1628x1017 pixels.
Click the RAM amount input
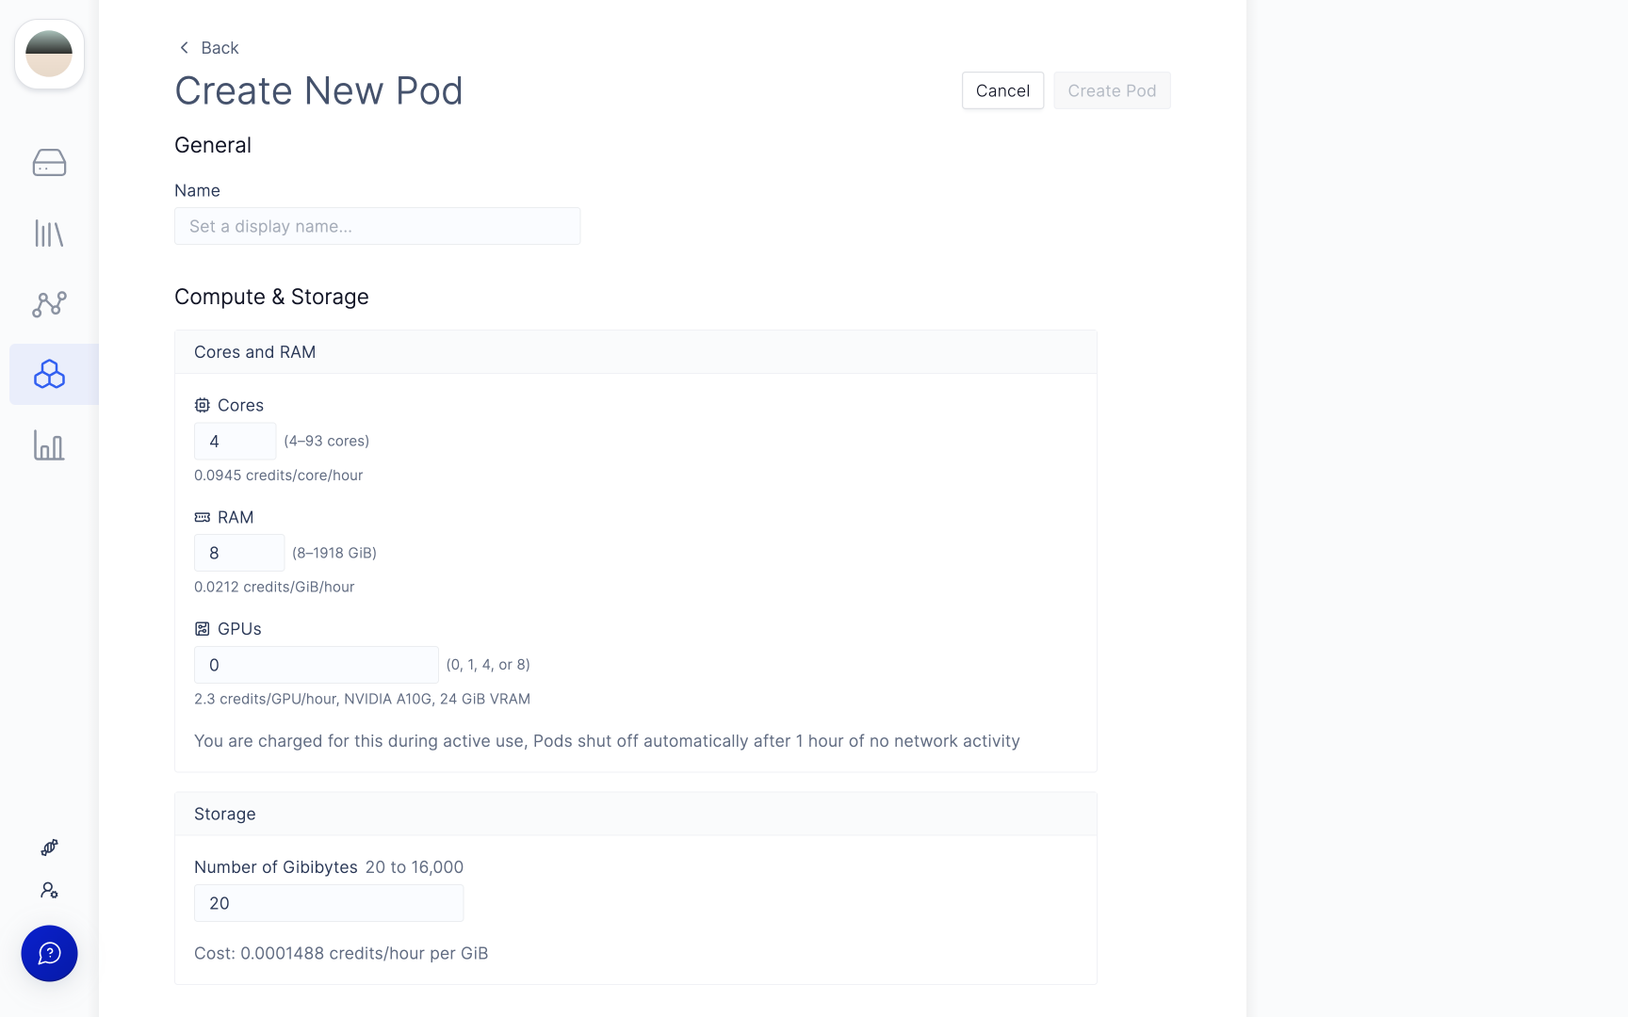click(x=239, y=553)
